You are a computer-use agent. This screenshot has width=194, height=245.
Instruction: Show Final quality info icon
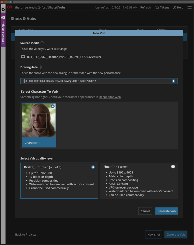(113, 167)
